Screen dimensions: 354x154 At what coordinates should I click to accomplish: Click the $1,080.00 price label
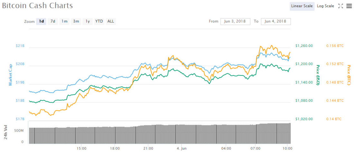pos(304,101)
